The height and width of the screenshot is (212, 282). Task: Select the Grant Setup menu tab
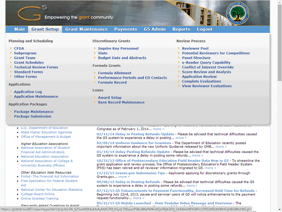pos(45,29)
